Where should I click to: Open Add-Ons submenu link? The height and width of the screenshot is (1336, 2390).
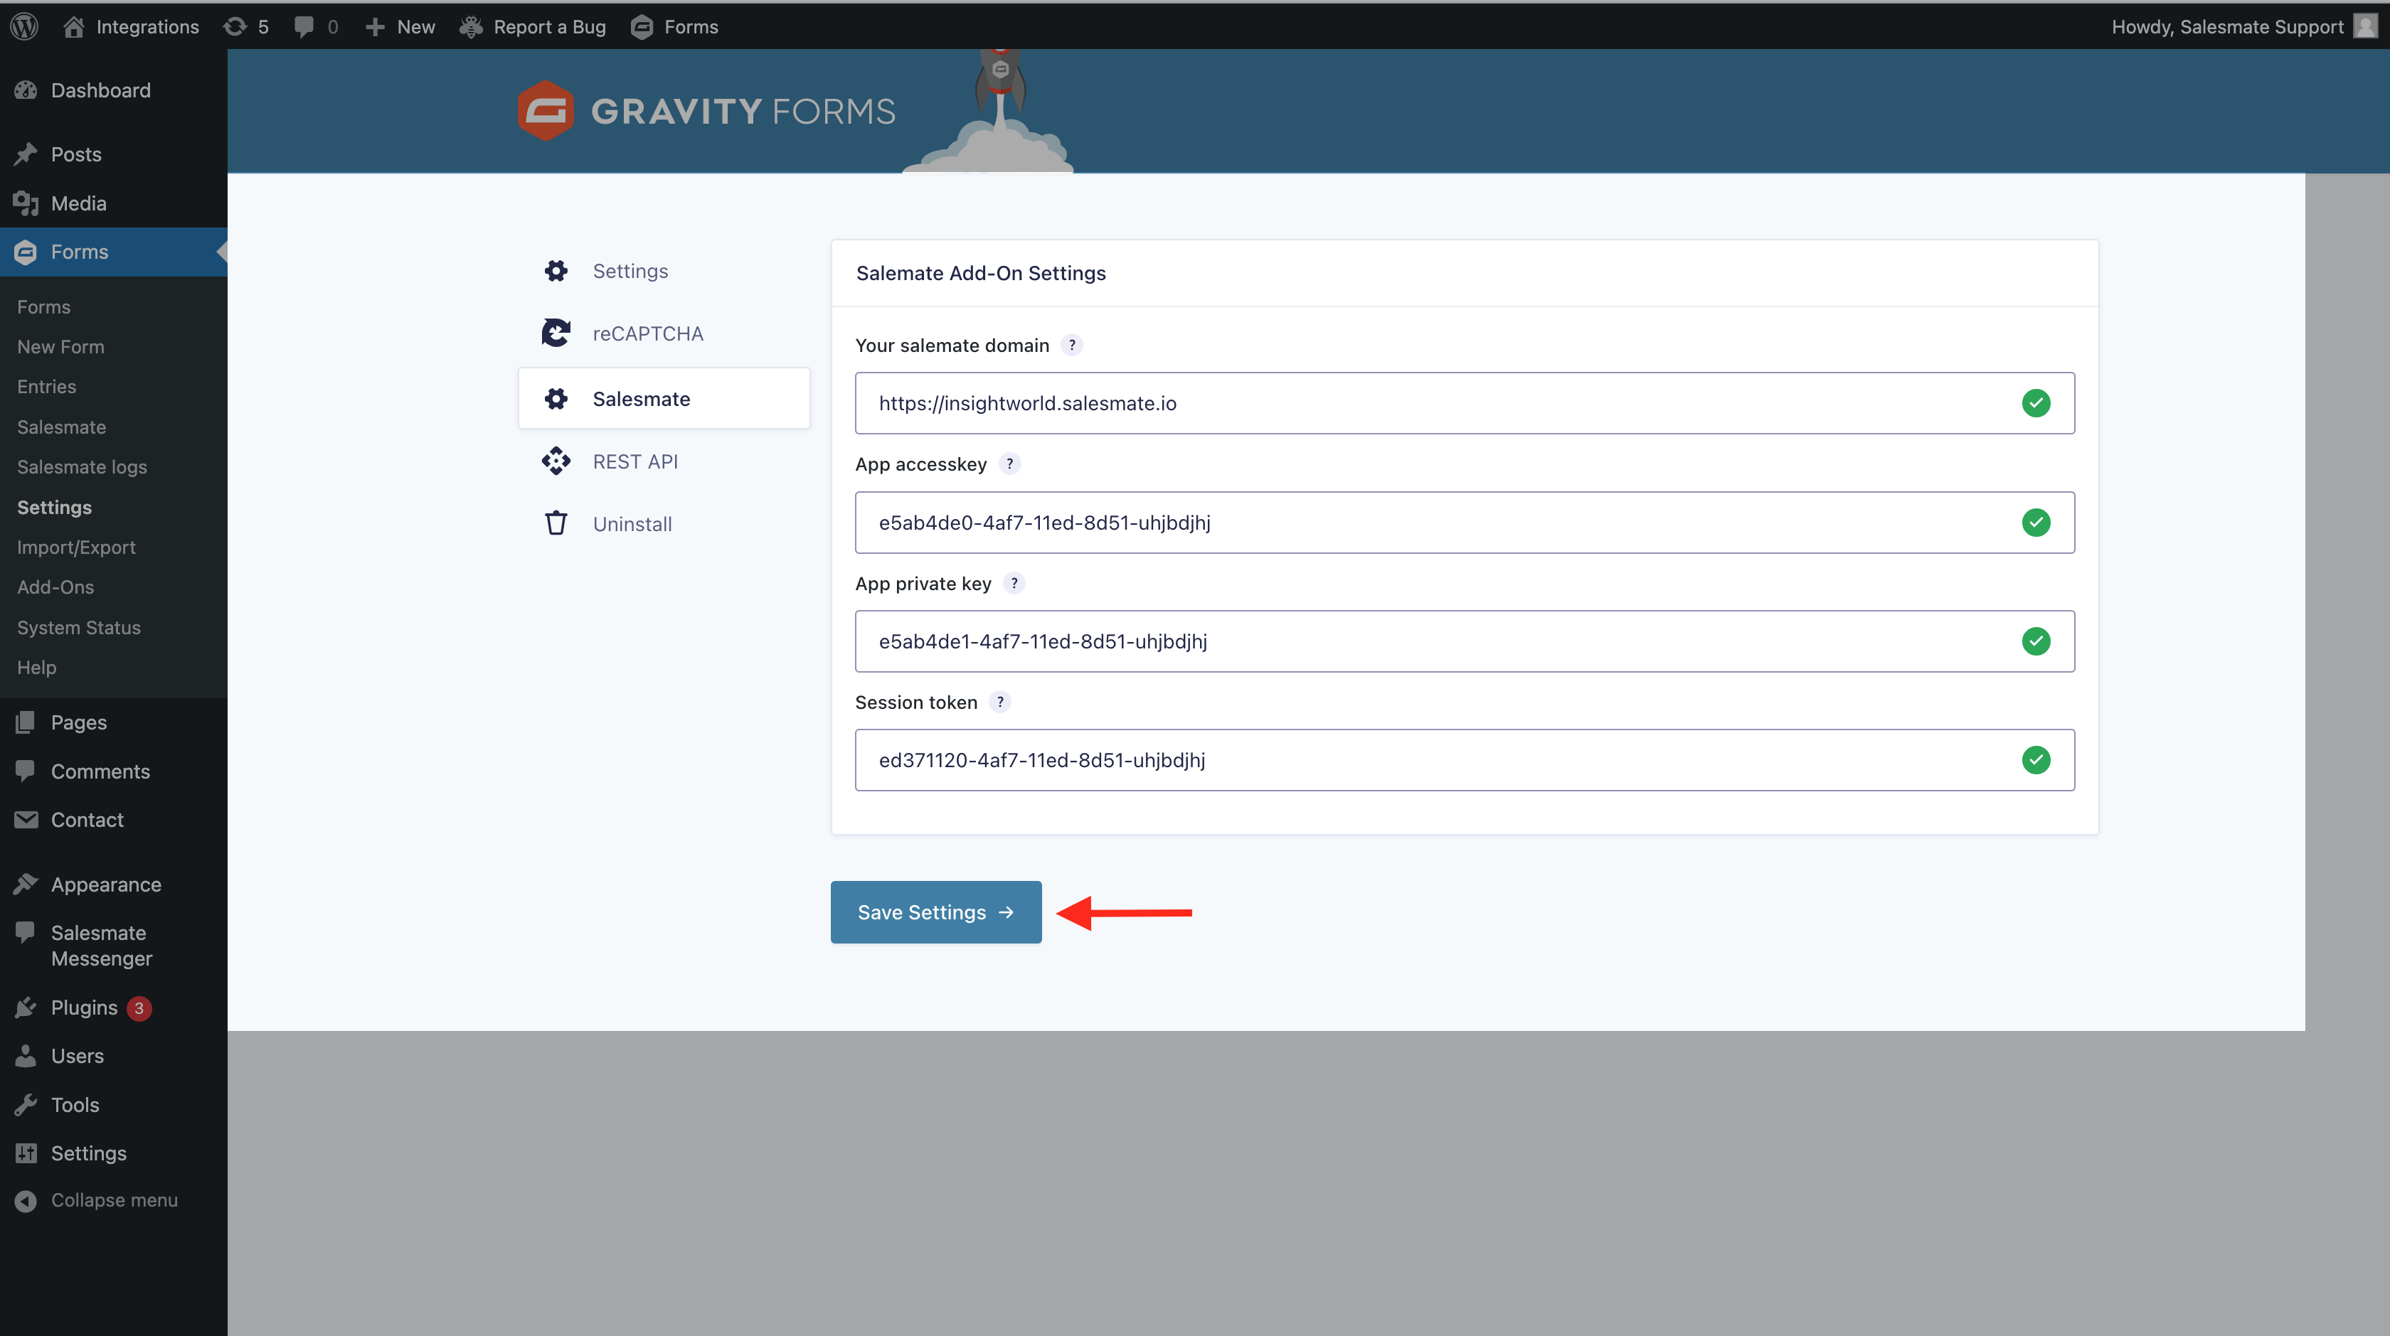[55, 587]
